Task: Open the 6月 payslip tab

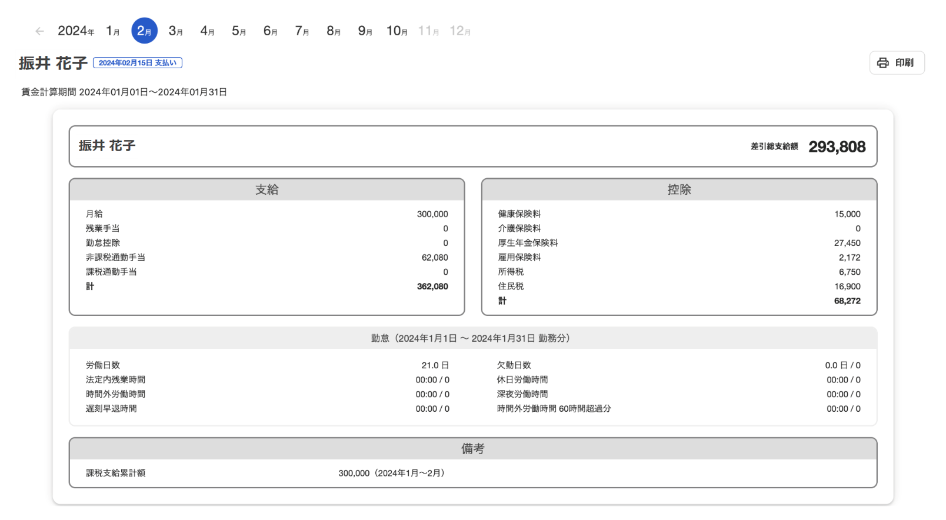Action: pos(271,31)
